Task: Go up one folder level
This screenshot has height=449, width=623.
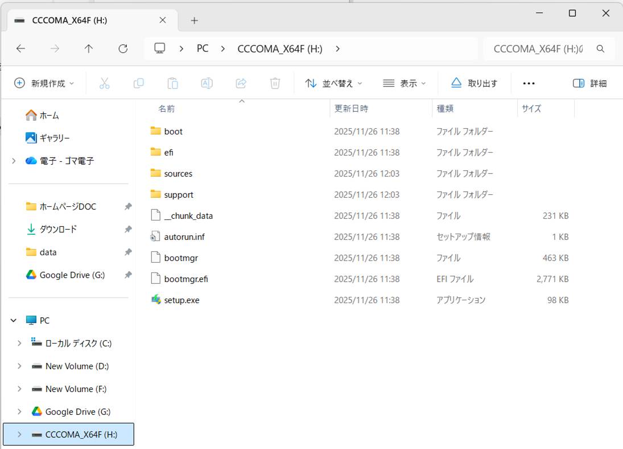Action: pos(89,49)
